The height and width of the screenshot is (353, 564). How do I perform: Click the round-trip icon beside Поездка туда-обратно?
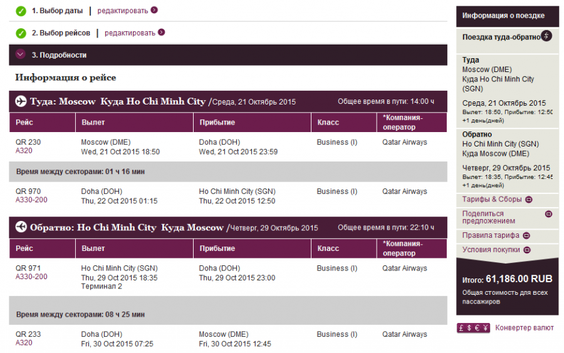[x=546, y=36]
